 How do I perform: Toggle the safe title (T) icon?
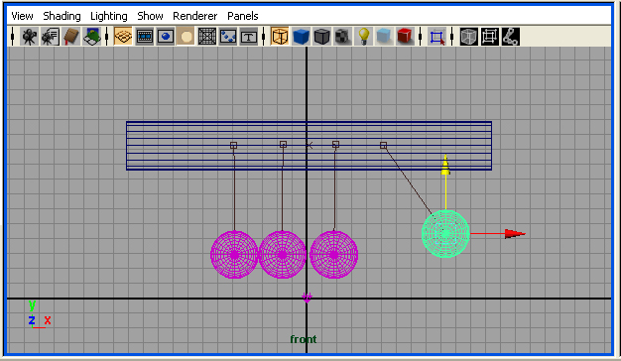249,37
